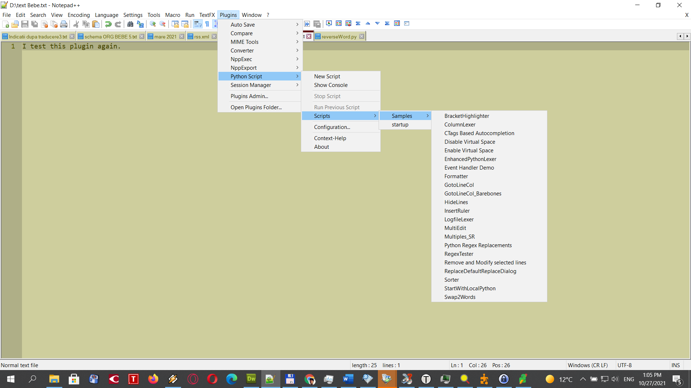The image size is (691, 388).
Task: Open the TextFX menu
Action: coord(207,15)
